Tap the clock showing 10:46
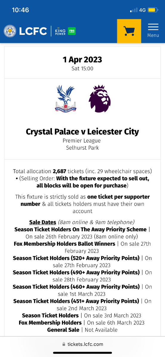This screenshot has width=165, height=357. [20, 10]
